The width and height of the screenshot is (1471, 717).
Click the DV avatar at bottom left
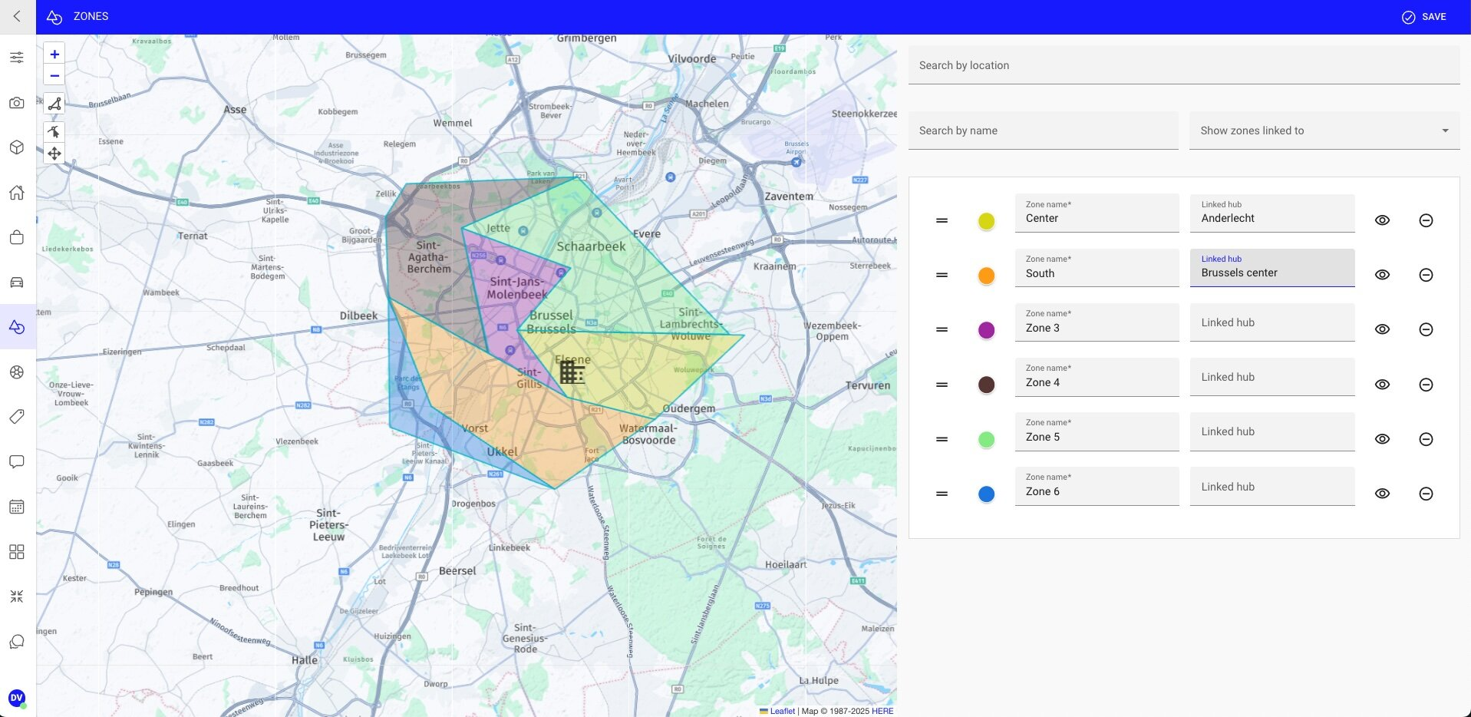(x=17, y=699)
